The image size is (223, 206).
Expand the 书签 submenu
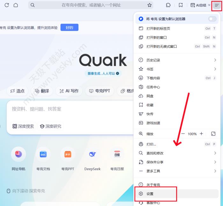click(x=177, y=69)
